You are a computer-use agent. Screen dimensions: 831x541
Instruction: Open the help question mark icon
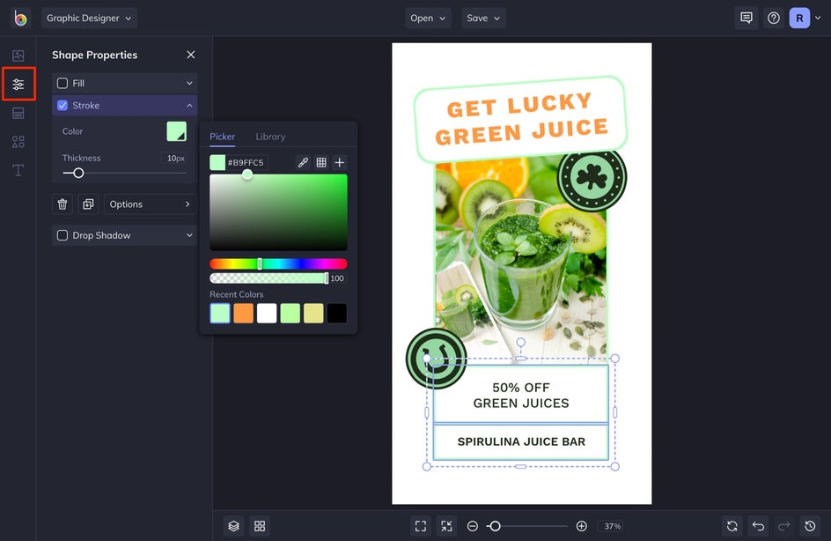click(x=774, y=18)
